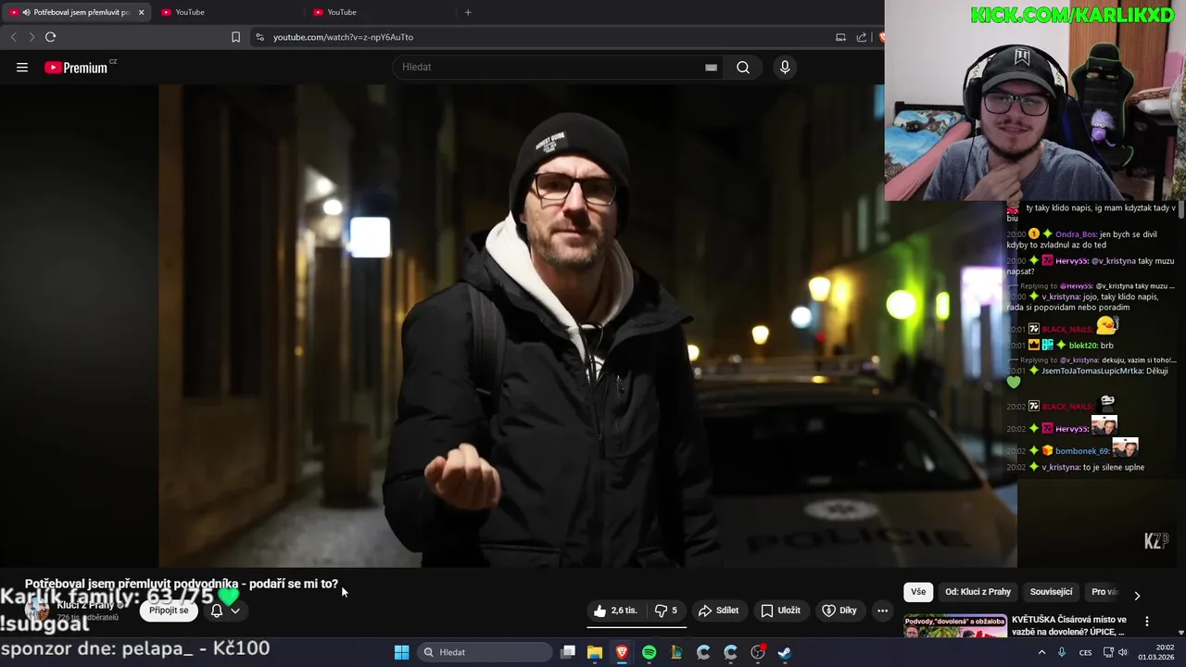Switch to second YouTube tab
This screenshot has width=1186, height=667.
pyautogui.click(x=227, y=12)
